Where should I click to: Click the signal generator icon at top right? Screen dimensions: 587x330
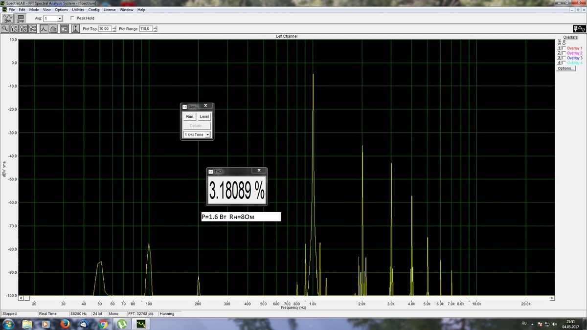[x=579, y=29]
